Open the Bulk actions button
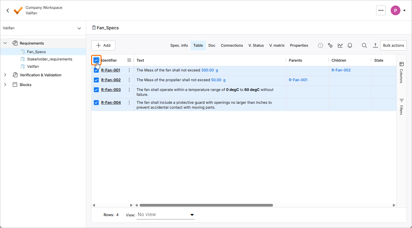This screenshot has height=228, width=412. 393,45
